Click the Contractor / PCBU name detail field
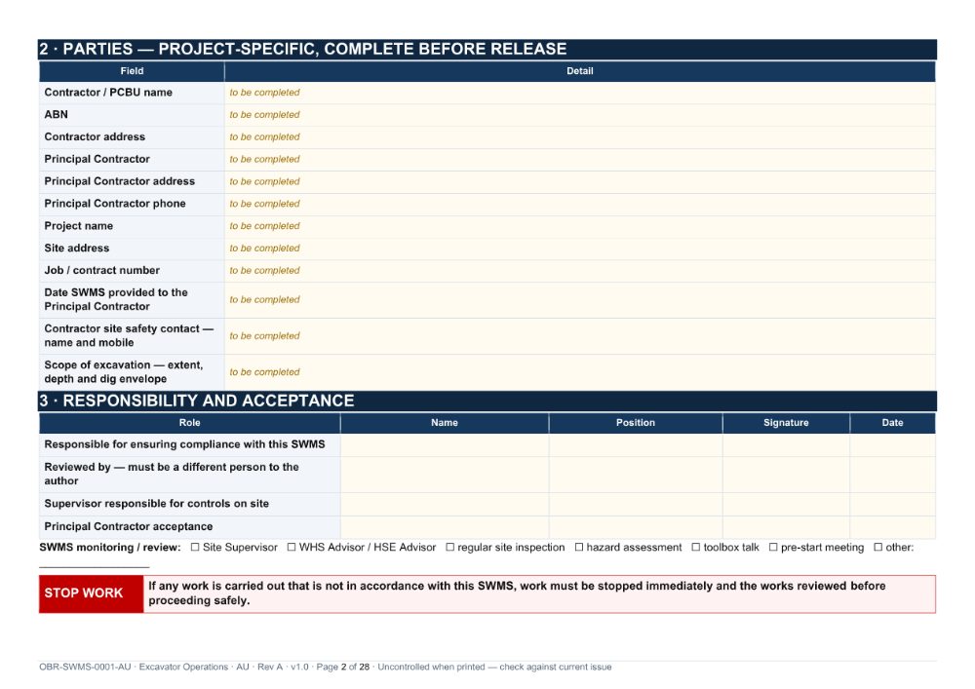The width and height of the screenshot is (975, 689). click(x=579, y=93)
